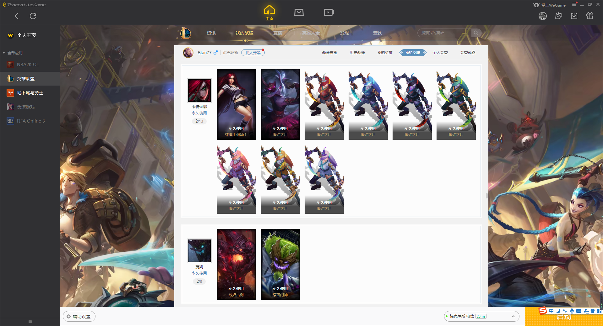Open FIFA Online 3 in sidebar
Image resolution: width=603 pixels, height=326 pixels.
tap(30, 121)
